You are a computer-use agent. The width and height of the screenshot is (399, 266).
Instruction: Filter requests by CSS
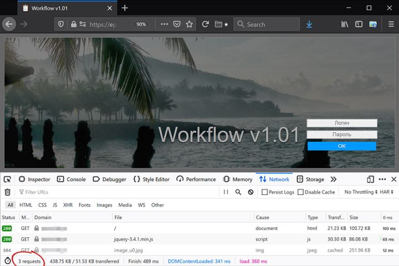tap(42, 205)
